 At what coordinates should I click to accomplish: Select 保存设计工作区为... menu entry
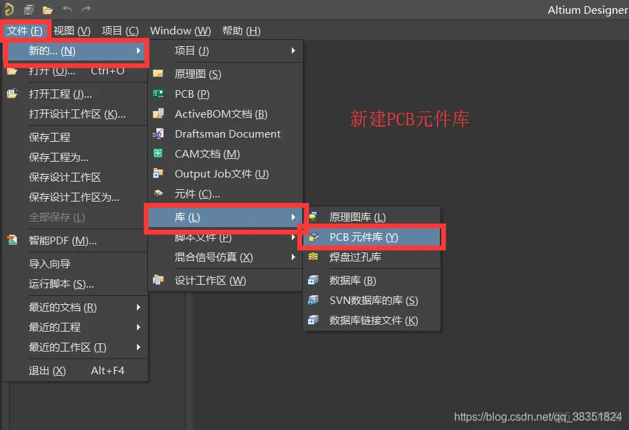coord(76,197)
